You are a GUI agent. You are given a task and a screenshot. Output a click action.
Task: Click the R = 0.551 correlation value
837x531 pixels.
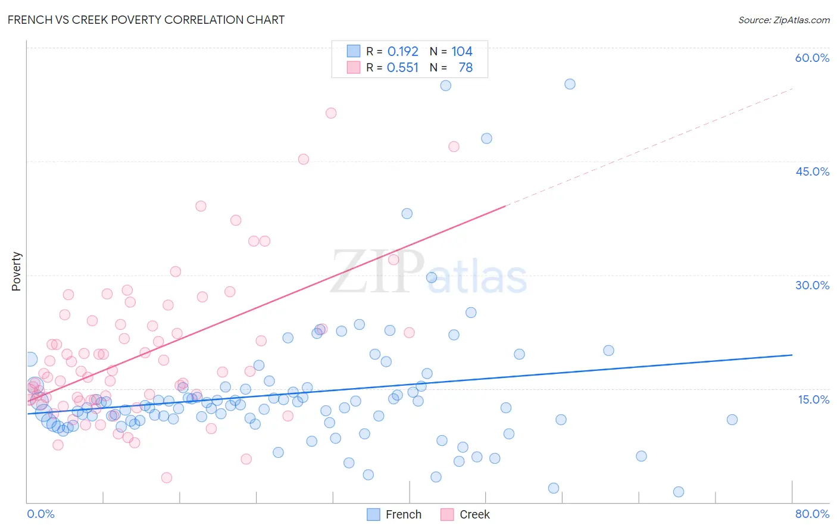(392, 67)
